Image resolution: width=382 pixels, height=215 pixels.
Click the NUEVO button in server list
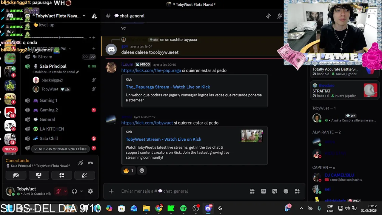[10, 149]
